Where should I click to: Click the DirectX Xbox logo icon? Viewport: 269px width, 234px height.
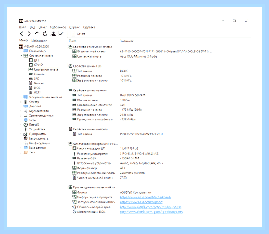26,125
